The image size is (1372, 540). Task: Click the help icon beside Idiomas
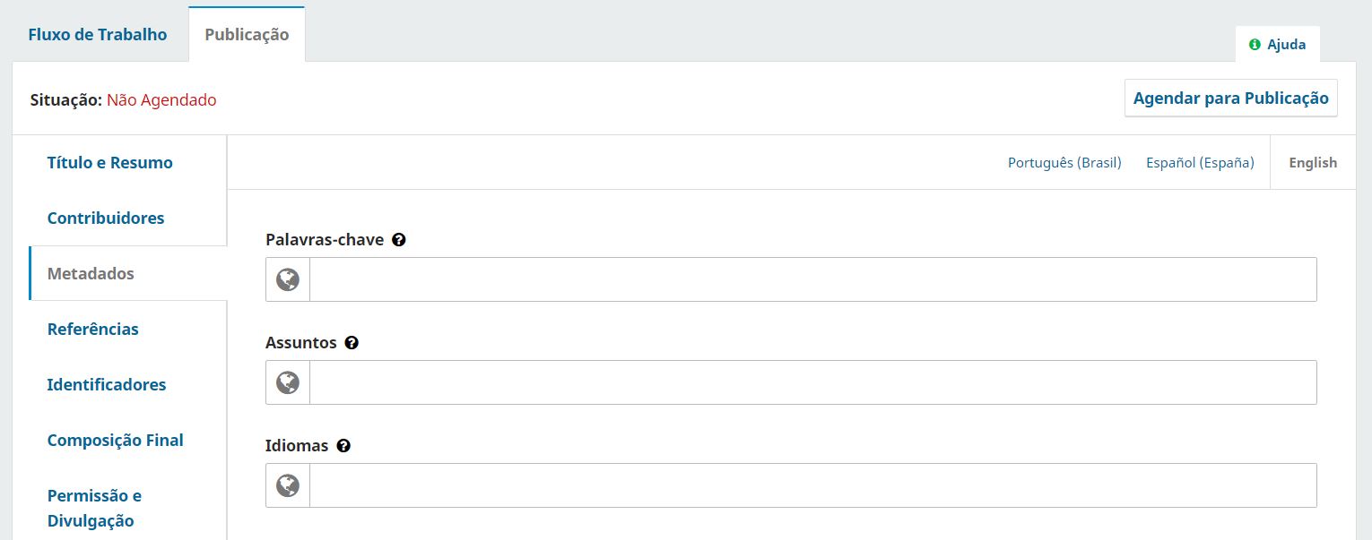coord(343,446)
